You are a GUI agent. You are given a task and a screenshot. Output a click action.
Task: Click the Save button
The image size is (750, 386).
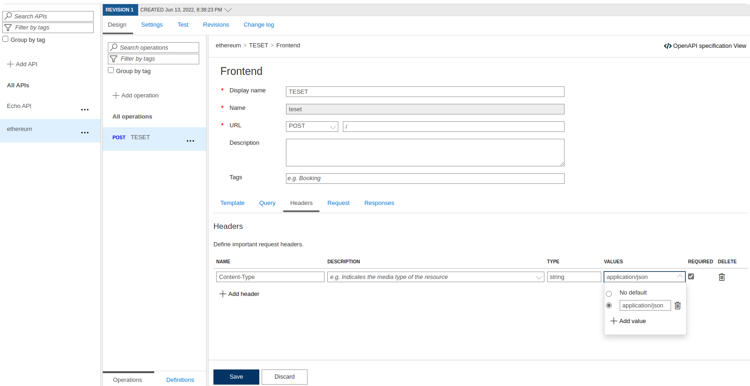coord(236,377)
